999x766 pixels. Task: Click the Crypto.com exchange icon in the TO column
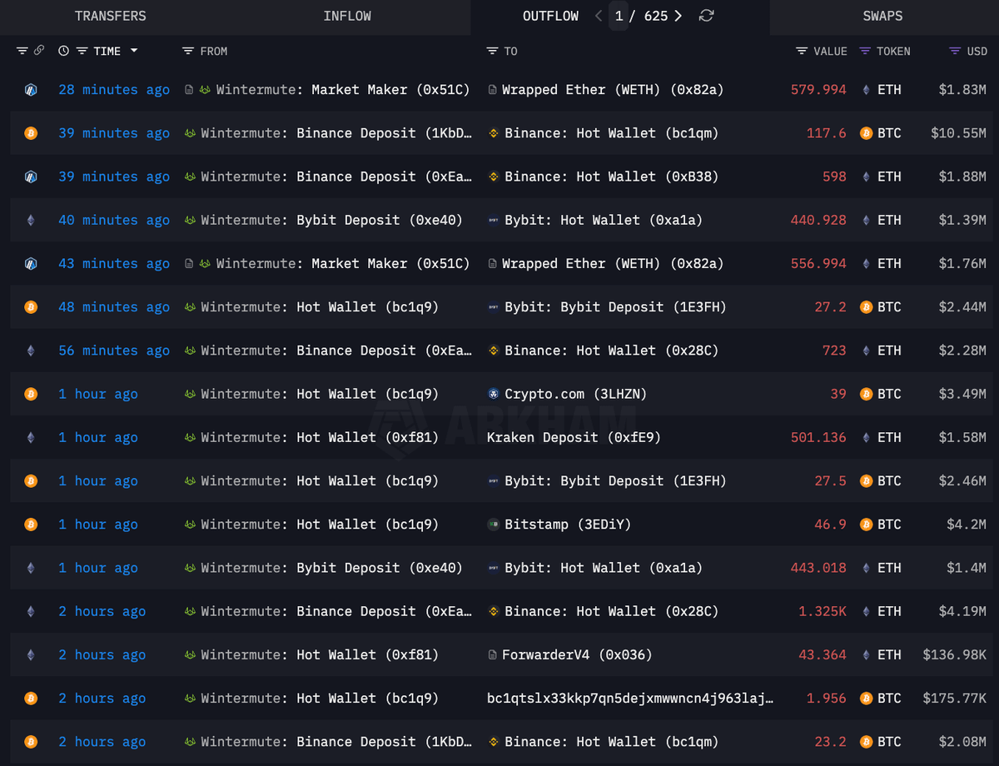point(495,394)
